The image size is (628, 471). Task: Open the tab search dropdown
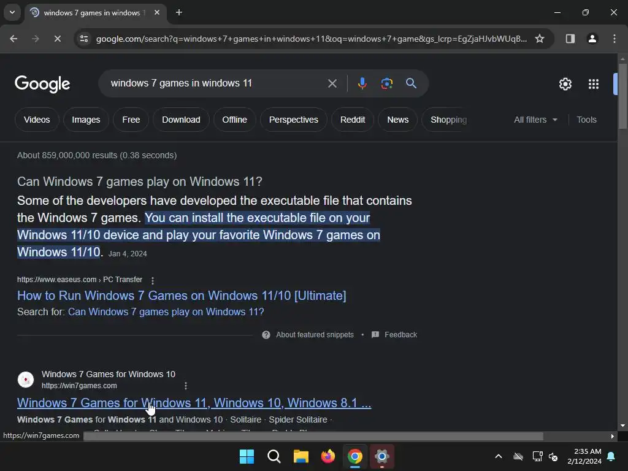12,12
